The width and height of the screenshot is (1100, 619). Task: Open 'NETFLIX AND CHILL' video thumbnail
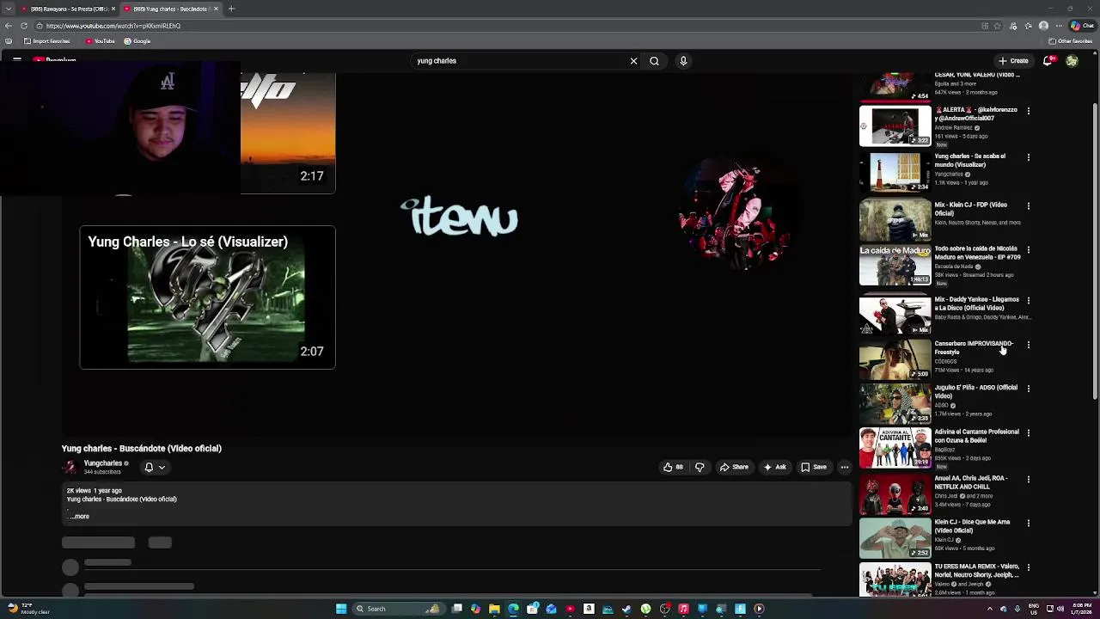coord(895,493)
